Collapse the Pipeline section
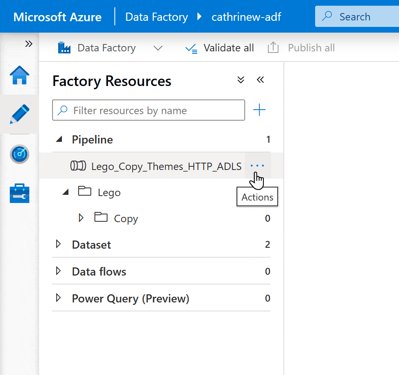Image resolution: width=399 pixels, height=375 pixels. click(x=59, y=139)
